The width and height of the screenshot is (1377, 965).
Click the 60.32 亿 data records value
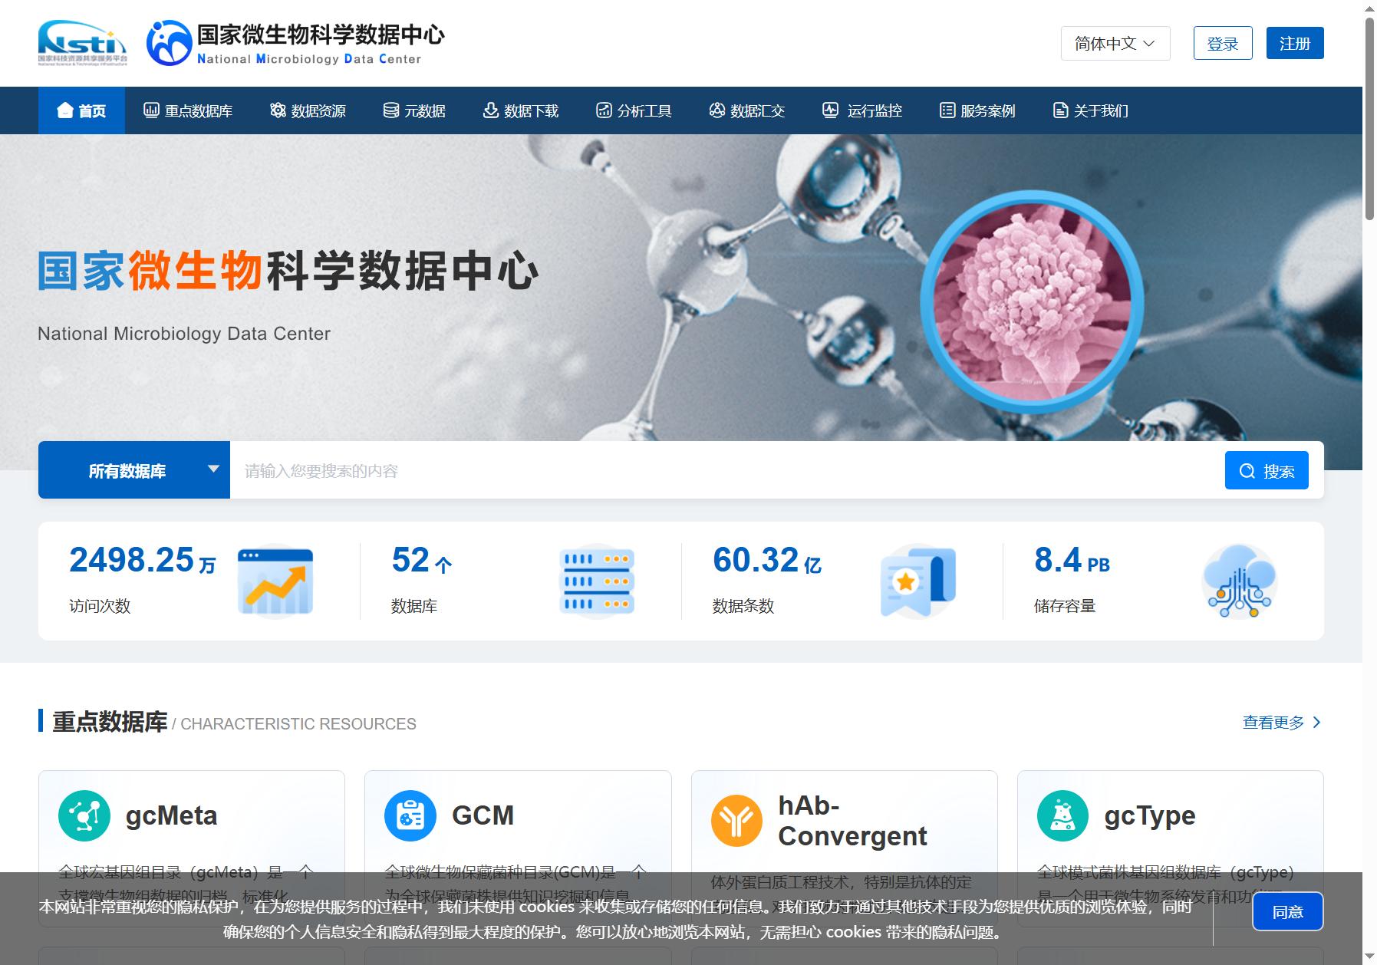(767, 560)
